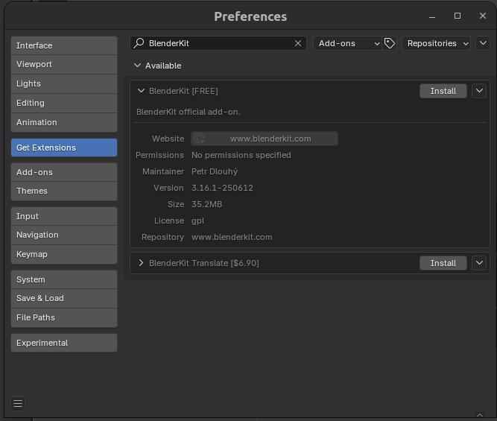This screenshot has width=497, height=421.
Task: Switch to the Themes section
Action: pos(64,191)
